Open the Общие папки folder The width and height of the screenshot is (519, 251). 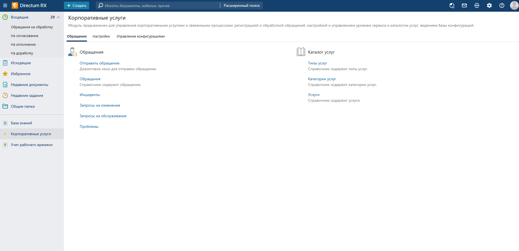point(23,106)
